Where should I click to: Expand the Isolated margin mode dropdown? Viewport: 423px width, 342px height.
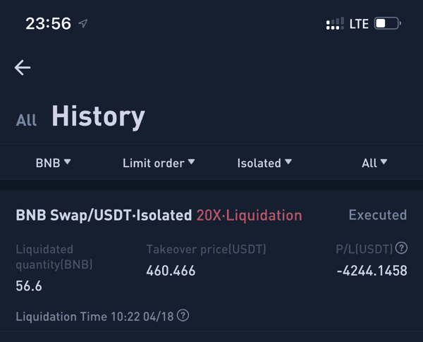coord(264,163)
